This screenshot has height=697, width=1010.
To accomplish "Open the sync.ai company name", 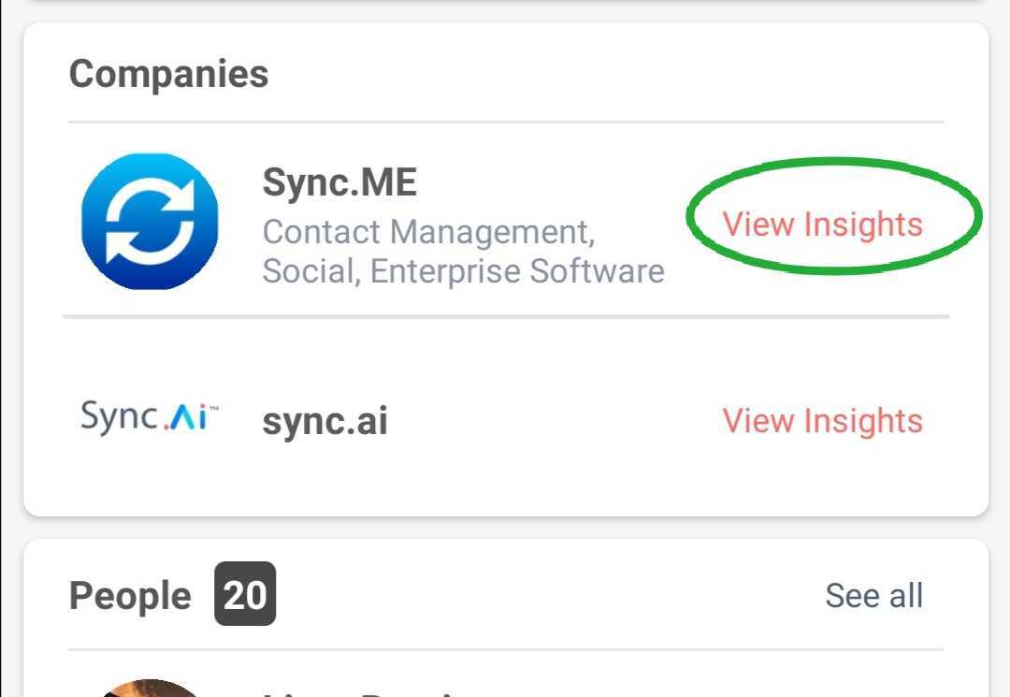I will (x=325, y=421).
